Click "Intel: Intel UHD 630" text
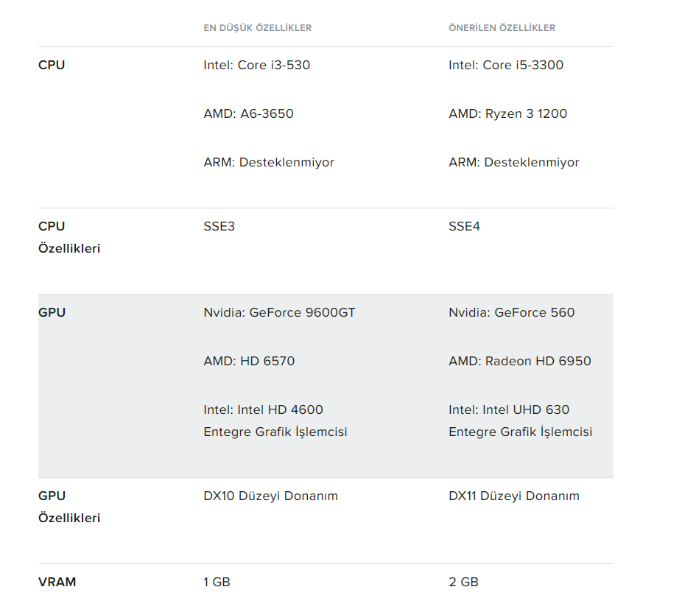Viewport: 682px width, 612px height. (x=509, y=409)
